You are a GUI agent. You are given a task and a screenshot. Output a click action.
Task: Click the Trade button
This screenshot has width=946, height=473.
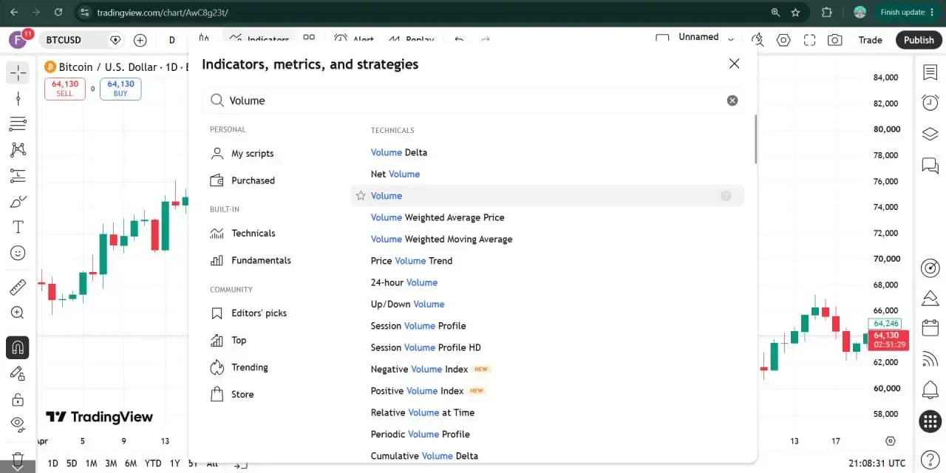coord(870,40)
